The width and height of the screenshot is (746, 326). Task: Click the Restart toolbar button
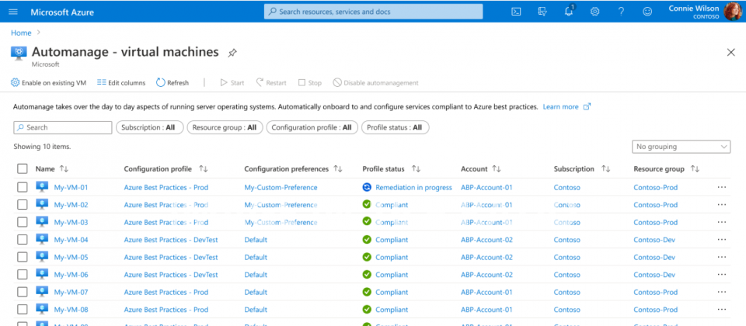pos(271,83)
